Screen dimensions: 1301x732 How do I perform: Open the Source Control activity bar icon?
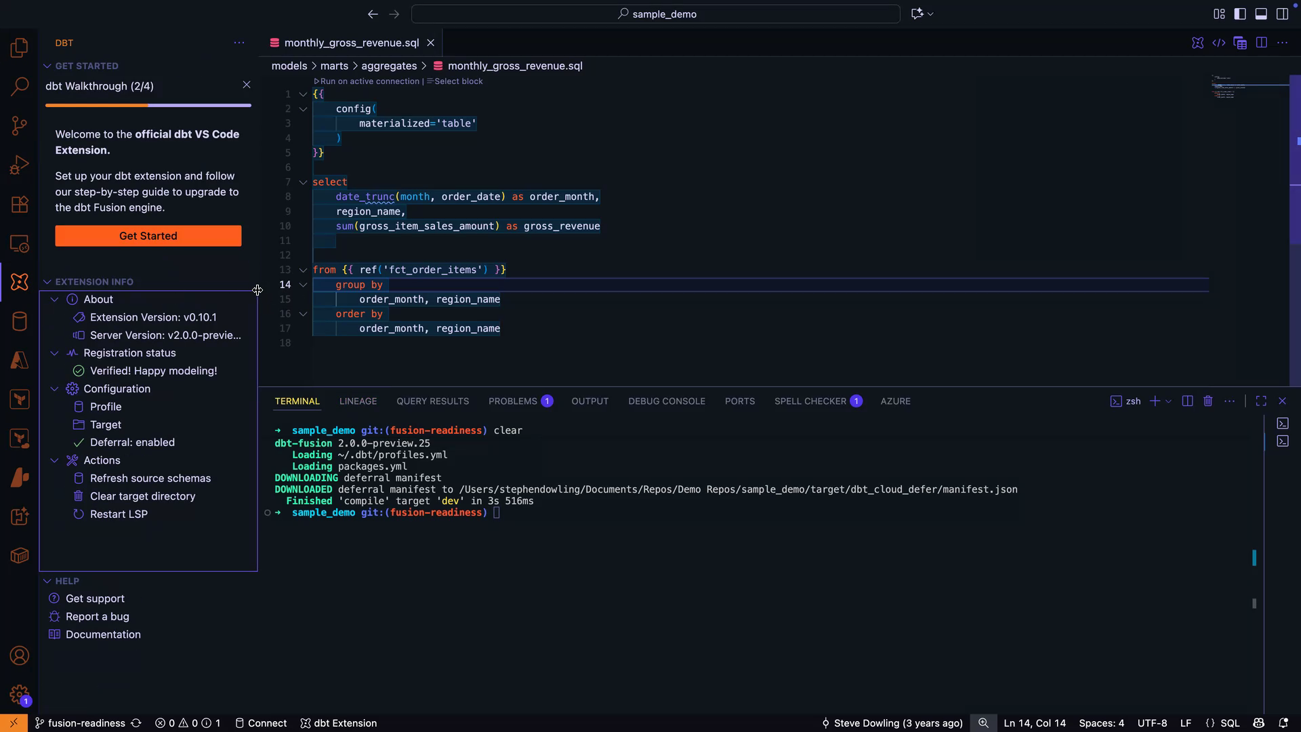pyautogui.click(x=20, y=125)
